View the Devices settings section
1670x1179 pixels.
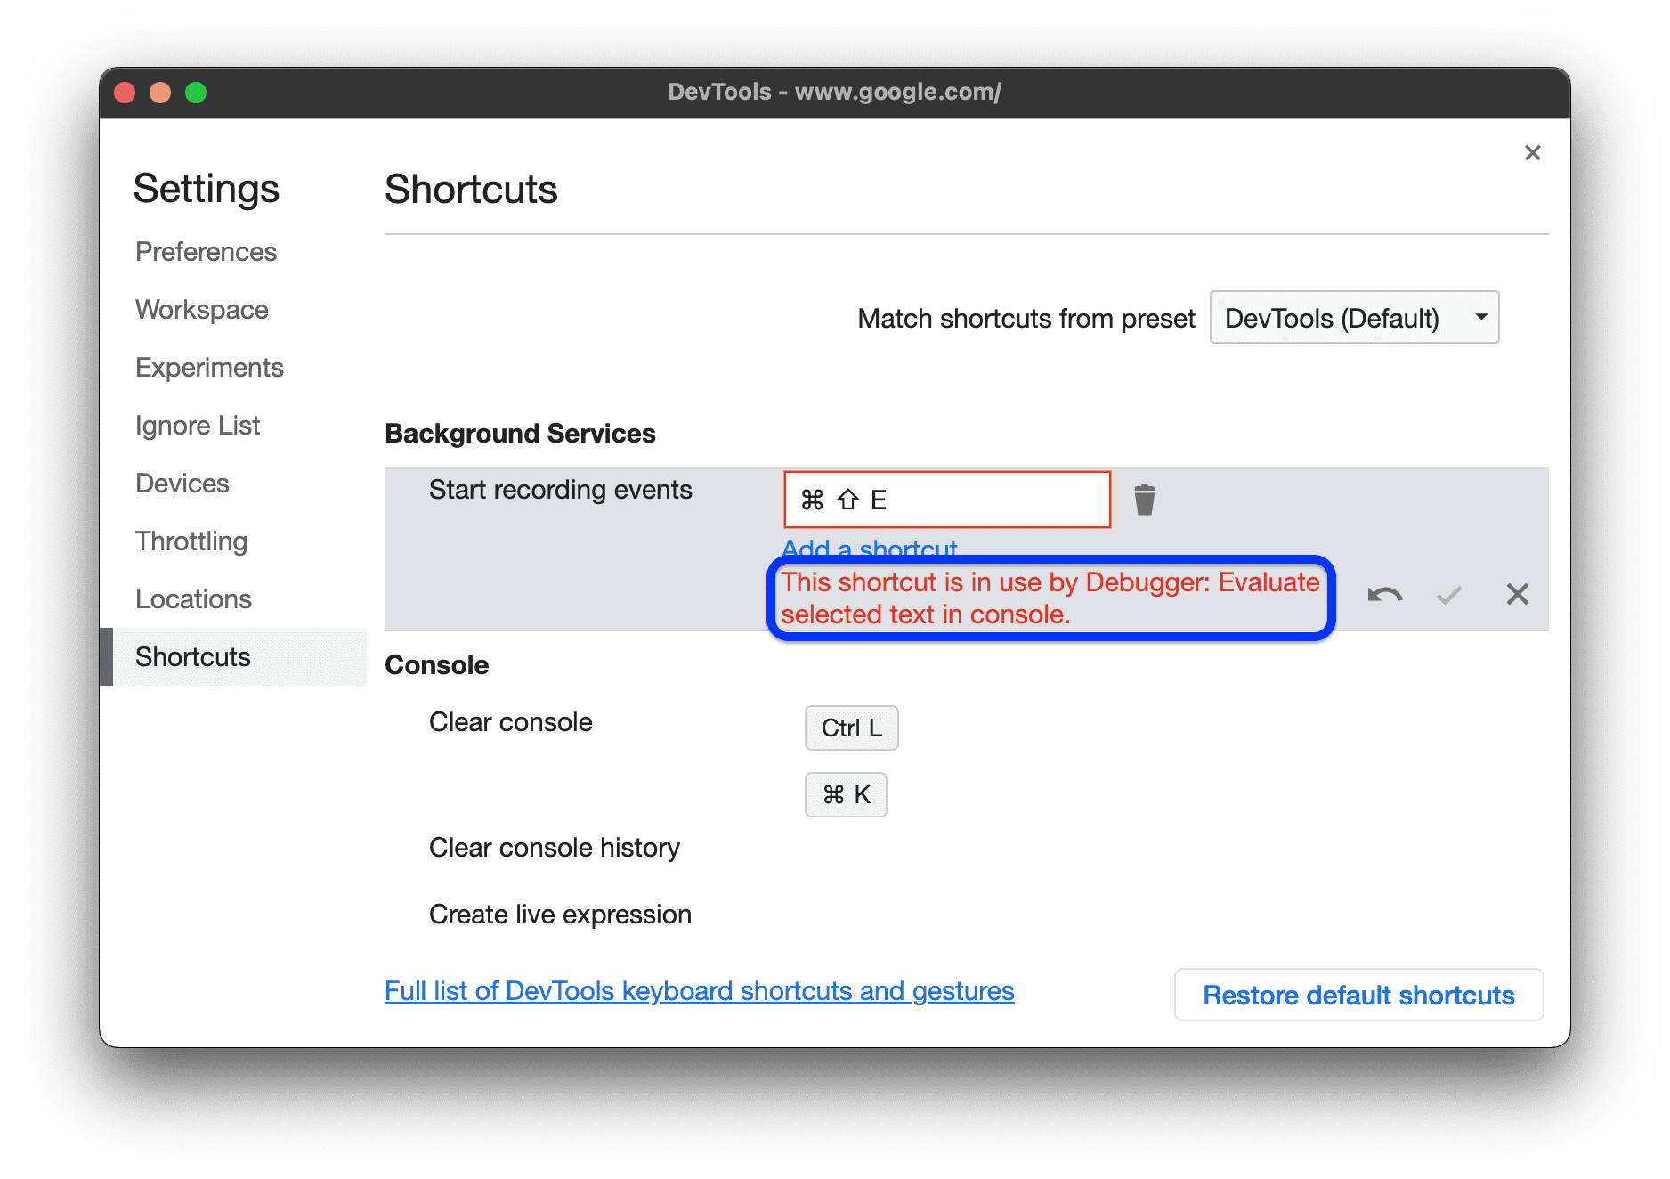pos(182,483)
